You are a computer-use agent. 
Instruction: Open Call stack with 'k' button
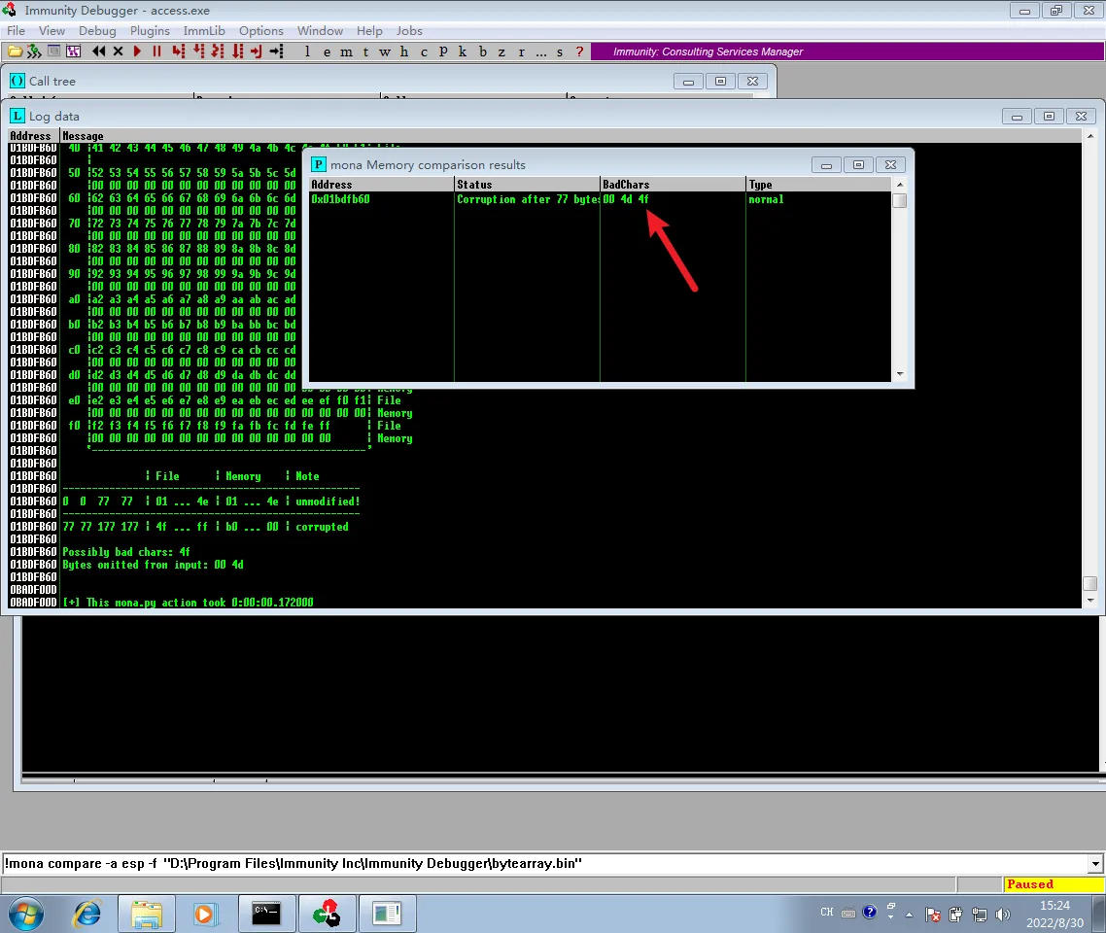[463, 52]
